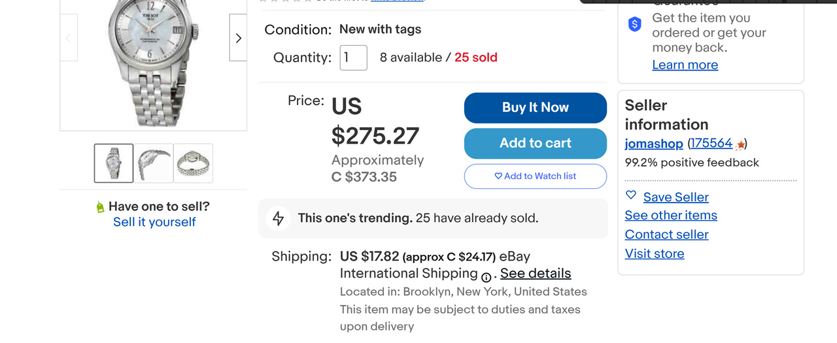
Task: Open the jomashop seller profile link
Action: coord(654,144)
